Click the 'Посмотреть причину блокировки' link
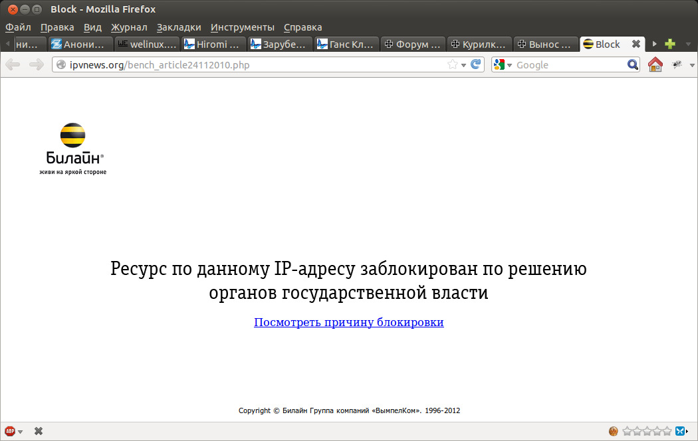Viewport: 698px width, 441px height. (x=348, y=322)
